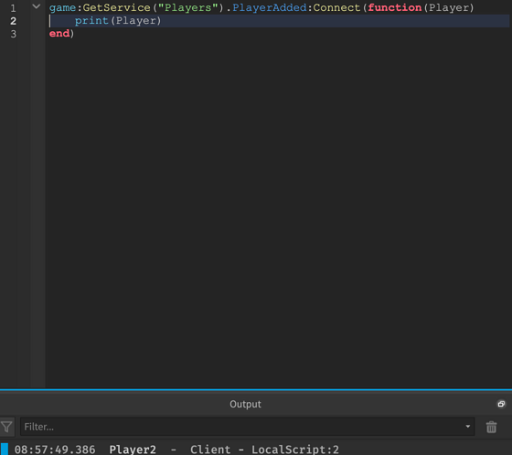
Task: Collapse the function block fold arrow on line 1
Action: 37,6
